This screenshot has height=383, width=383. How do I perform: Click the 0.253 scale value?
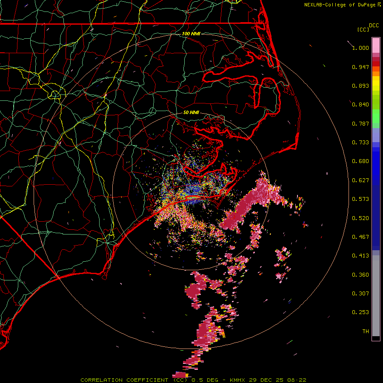360,312
